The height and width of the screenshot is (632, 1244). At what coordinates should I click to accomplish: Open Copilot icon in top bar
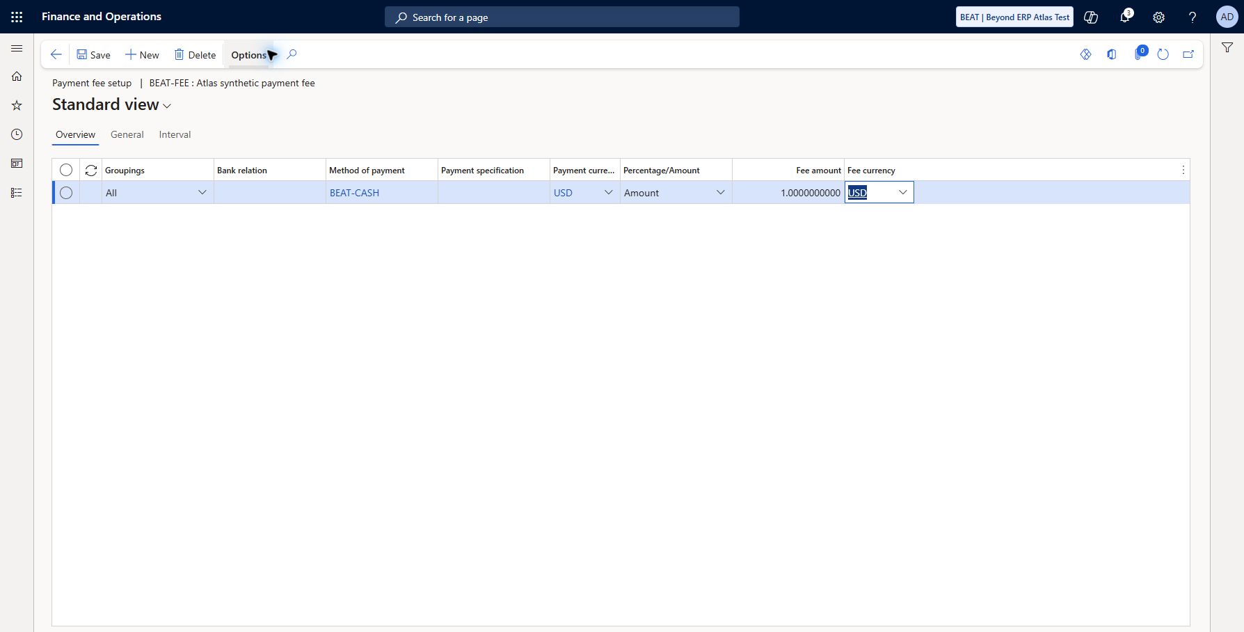click(1091, 17)
